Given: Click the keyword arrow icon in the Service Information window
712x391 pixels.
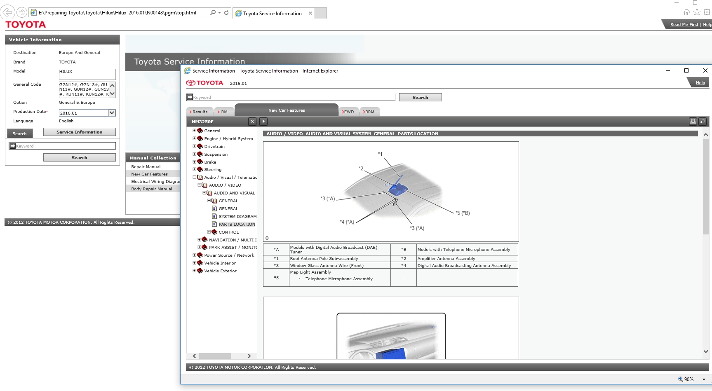Looking at the screenshot, I should point(190,97).
